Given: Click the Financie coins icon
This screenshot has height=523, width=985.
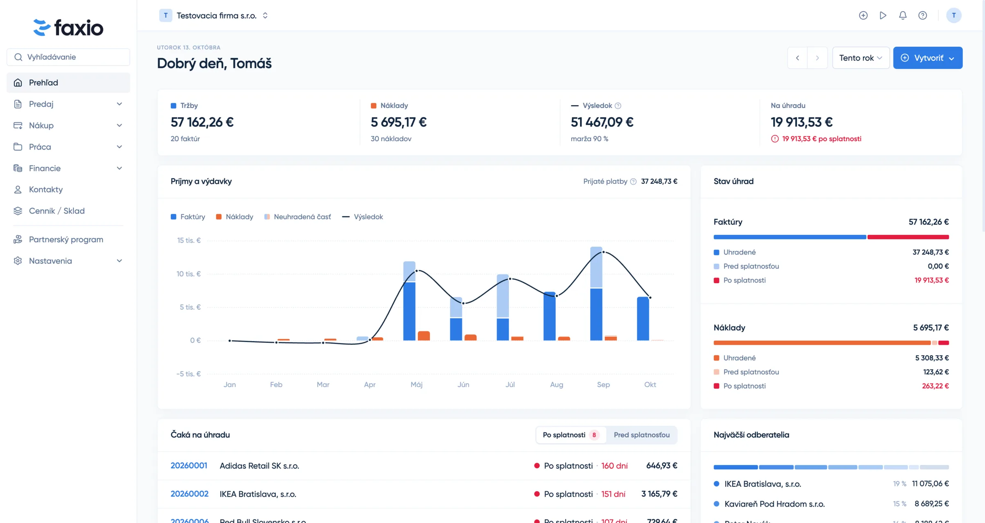Looking at the screenshot, I should [x=18, y=168].
